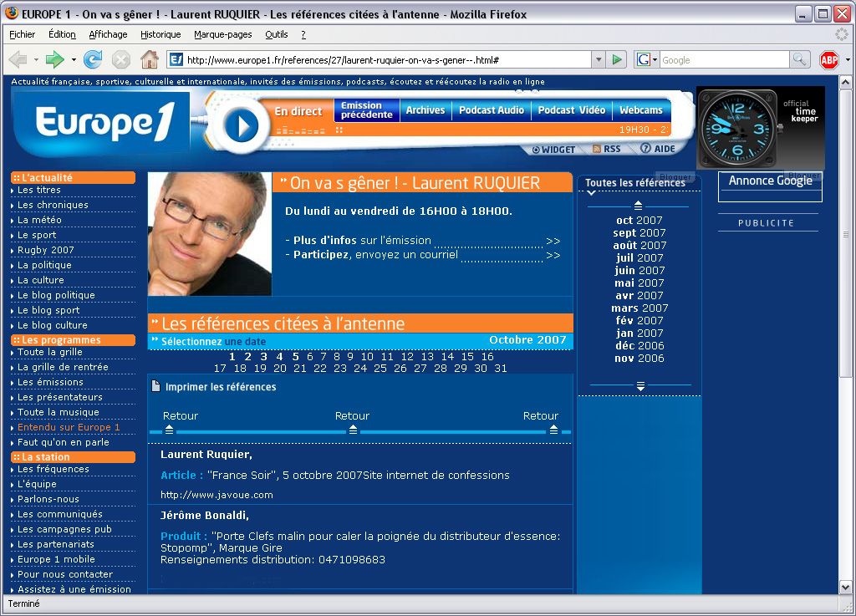Click the print page icon next to Imprimer

coord(155,386)
